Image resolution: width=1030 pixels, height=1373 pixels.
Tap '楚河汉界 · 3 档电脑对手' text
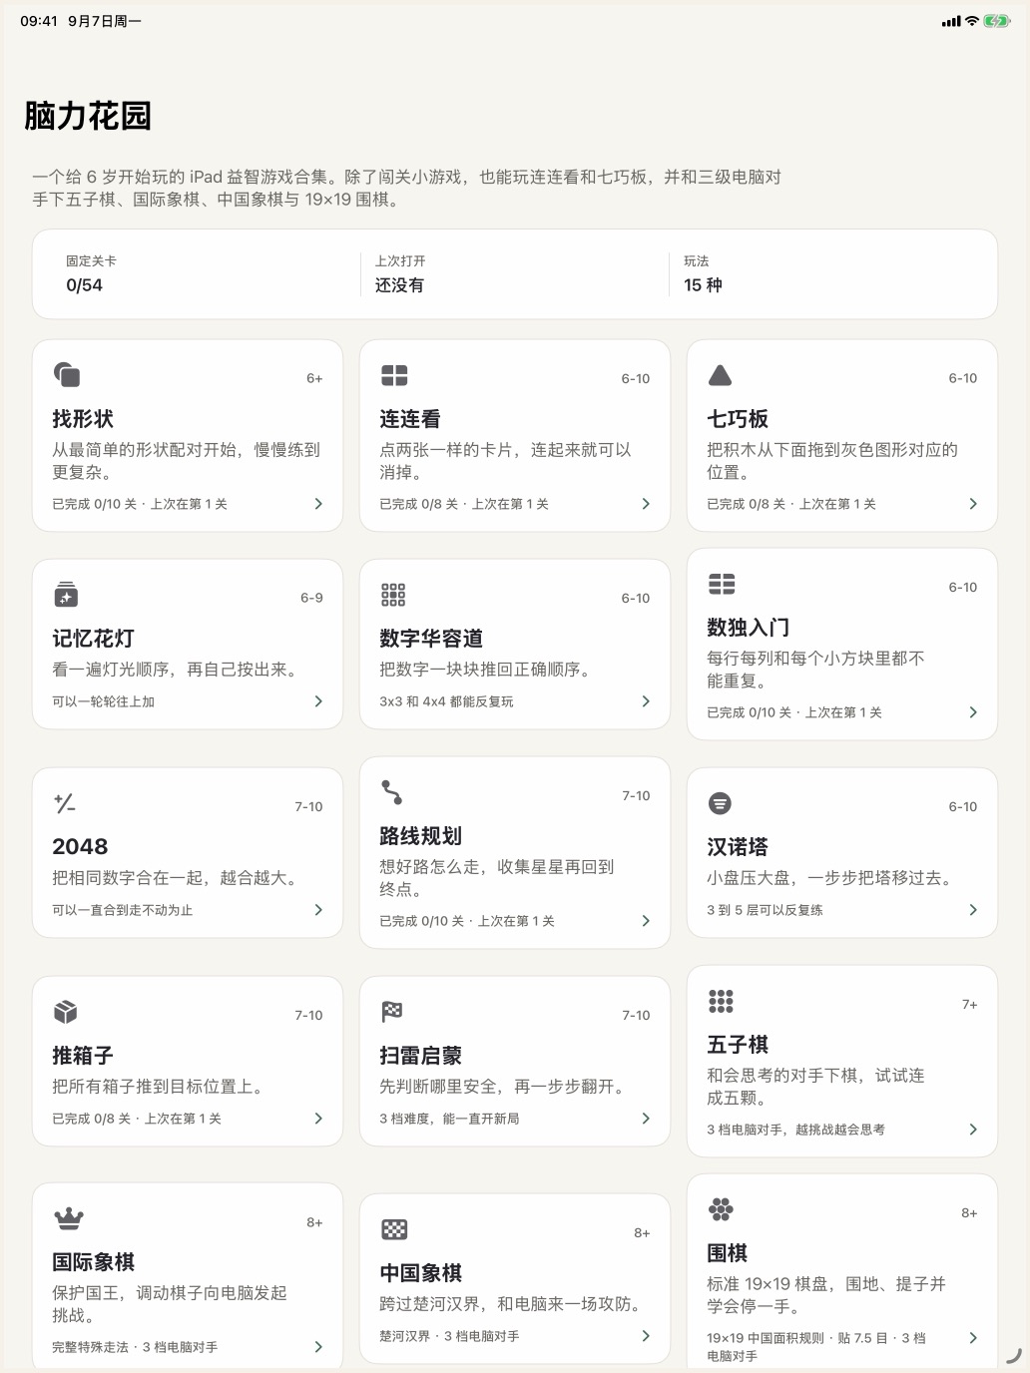coord(449,1336)
